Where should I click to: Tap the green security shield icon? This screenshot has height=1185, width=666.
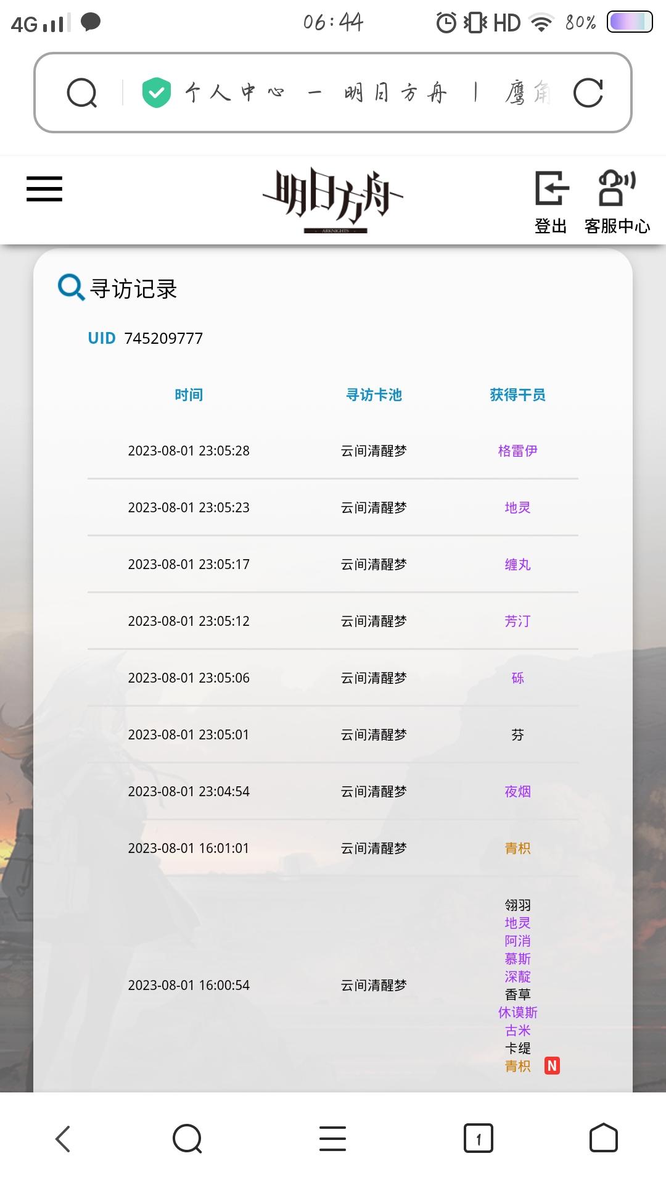click(x=157, y=93)
